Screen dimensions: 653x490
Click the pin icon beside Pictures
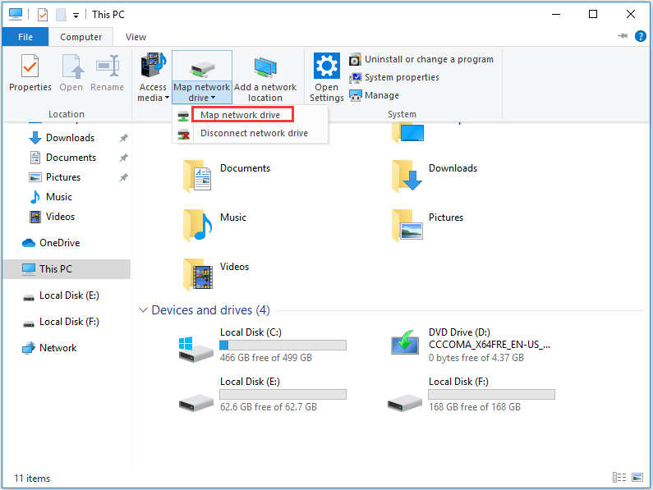tap(124, 177)
